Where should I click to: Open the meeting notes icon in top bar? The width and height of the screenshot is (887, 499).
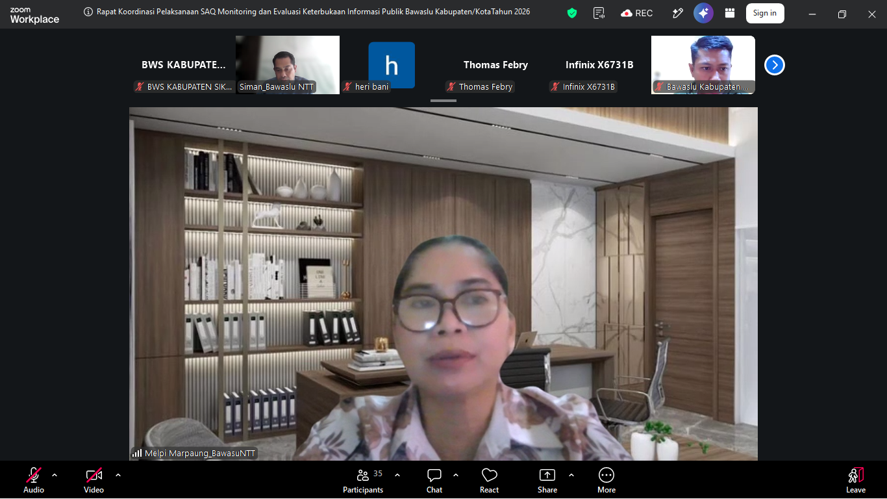599,13
